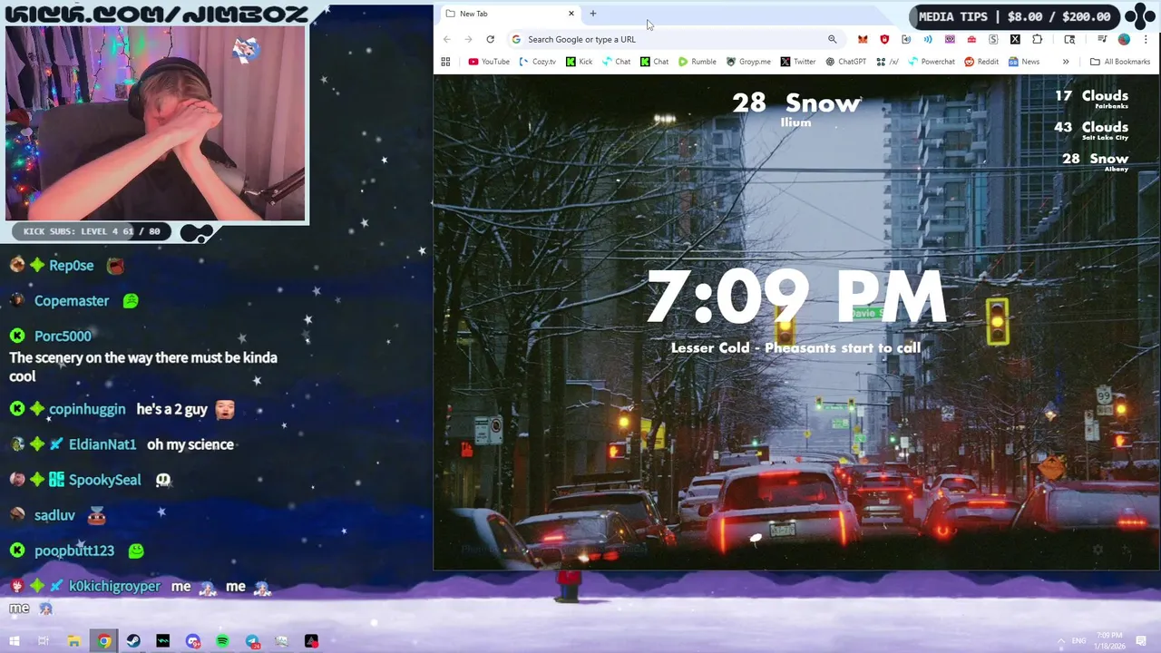
Task: Open the black waveform app in the taskbar
Action: [x=163, y=641]
